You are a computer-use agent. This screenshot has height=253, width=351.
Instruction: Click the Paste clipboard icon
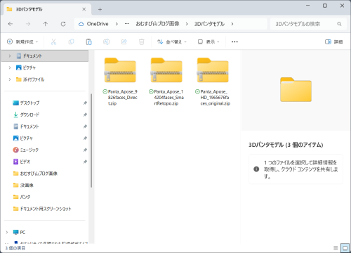(88, 42)
